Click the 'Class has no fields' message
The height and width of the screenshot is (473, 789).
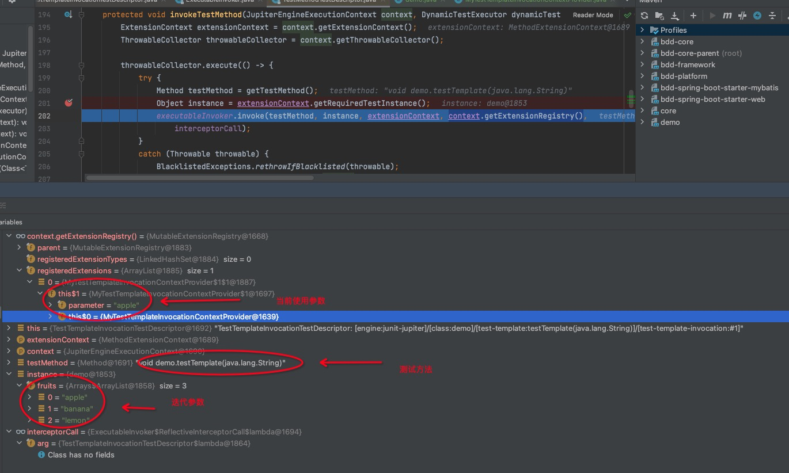coord(81,455)
